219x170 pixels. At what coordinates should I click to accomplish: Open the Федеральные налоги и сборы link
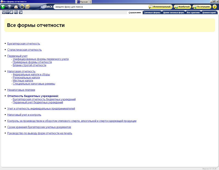[x=31, y=75]
